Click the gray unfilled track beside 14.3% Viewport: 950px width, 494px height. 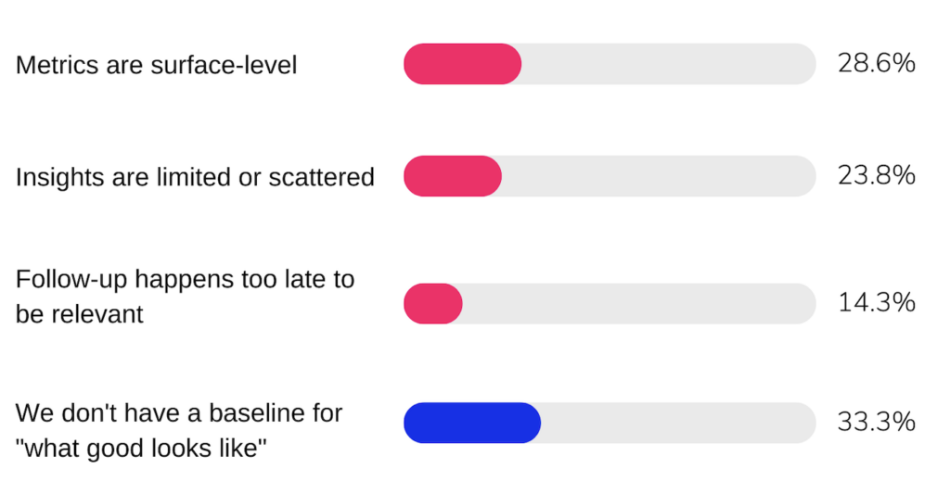click(638, 304)
